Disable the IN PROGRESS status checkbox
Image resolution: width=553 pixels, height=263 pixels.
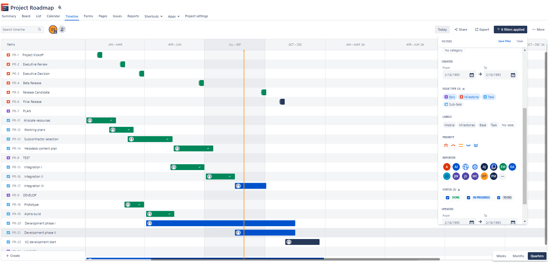click(468, 198)
